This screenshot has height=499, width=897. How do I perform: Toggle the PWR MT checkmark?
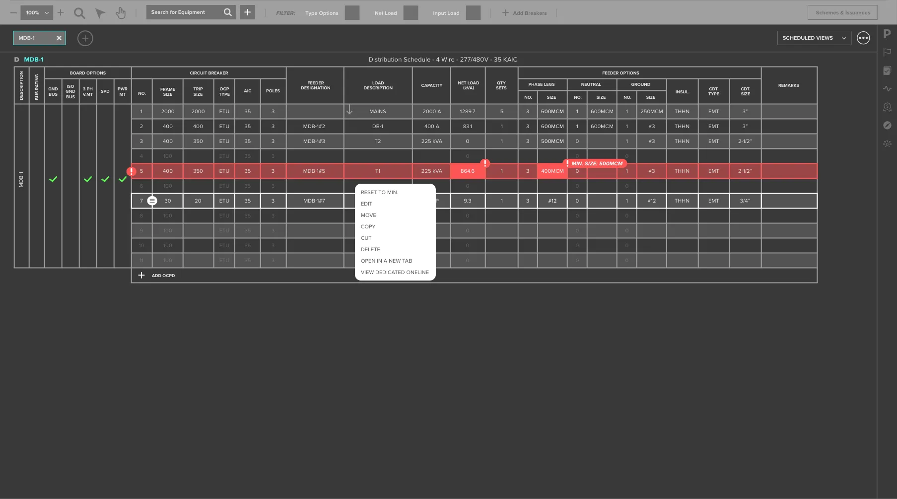(123, 179)
